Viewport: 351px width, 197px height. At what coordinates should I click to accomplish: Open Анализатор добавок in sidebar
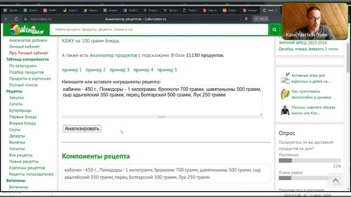click(x=28, y=40)
